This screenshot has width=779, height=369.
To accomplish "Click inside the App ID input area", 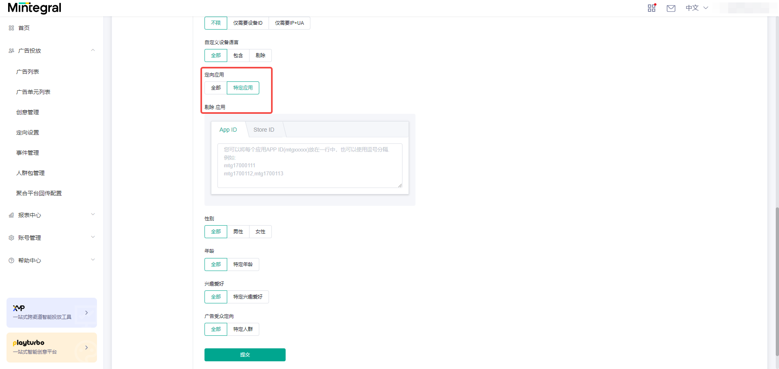I will pos(310,165).
